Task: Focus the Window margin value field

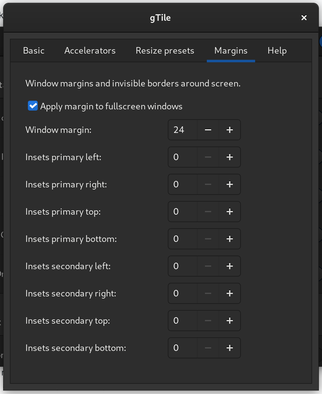Action: [183, 130]
